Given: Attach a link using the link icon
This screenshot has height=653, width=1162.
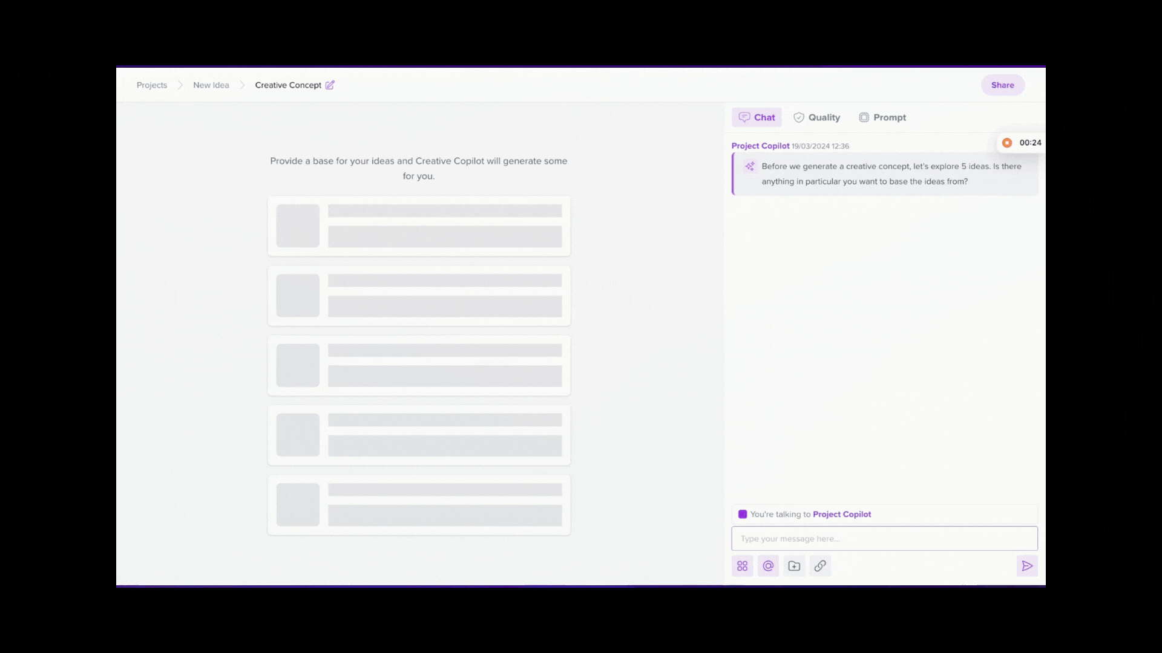Looking at the screenshot, I should coord(820,565).
